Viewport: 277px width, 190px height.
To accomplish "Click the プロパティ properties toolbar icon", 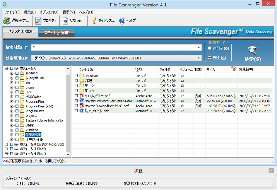I will [38, 21].
